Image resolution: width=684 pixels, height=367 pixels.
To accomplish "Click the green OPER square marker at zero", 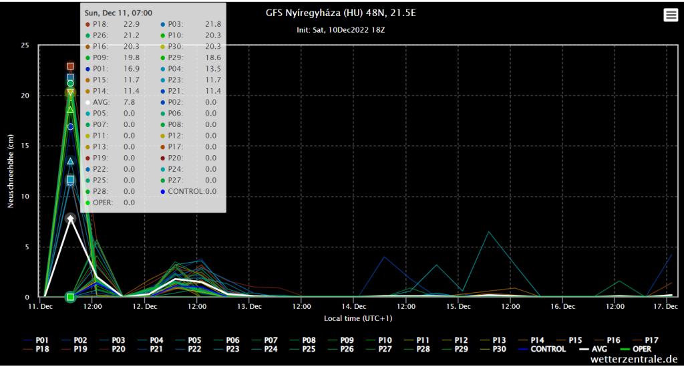I will [x=70, y=296].
